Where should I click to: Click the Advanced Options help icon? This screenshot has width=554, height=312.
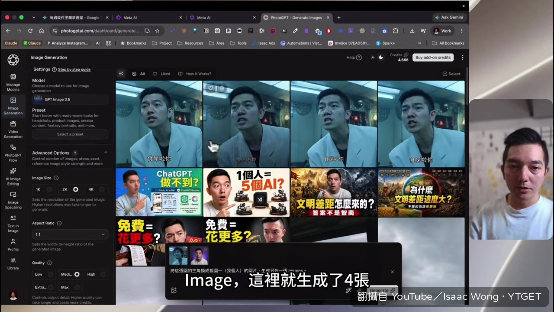(75, 153)
